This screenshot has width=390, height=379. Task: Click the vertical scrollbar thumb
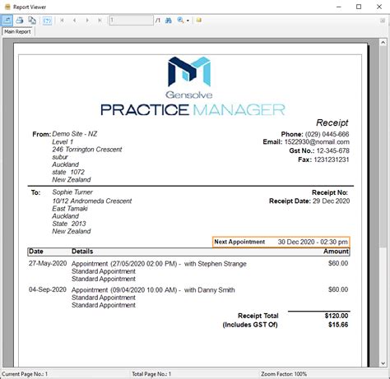[x=383, y=146]
